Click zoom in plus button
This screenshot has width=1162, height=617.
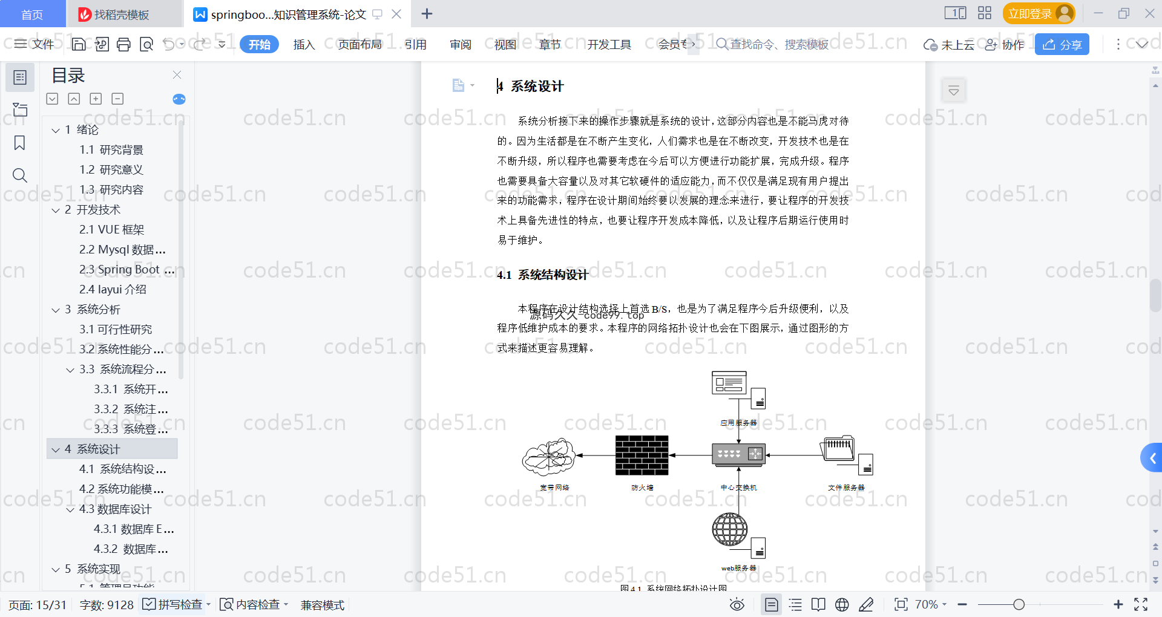(1118, 604)
